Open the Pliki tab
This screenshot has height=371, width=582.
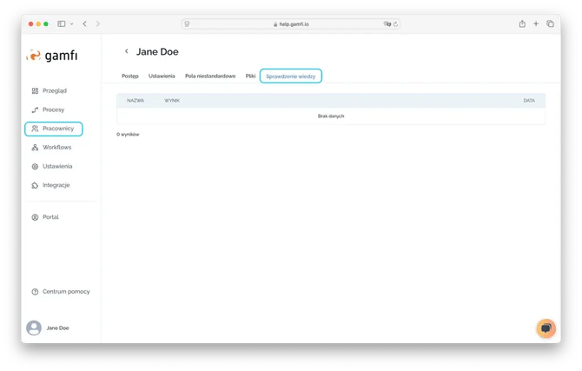[250, 76]
